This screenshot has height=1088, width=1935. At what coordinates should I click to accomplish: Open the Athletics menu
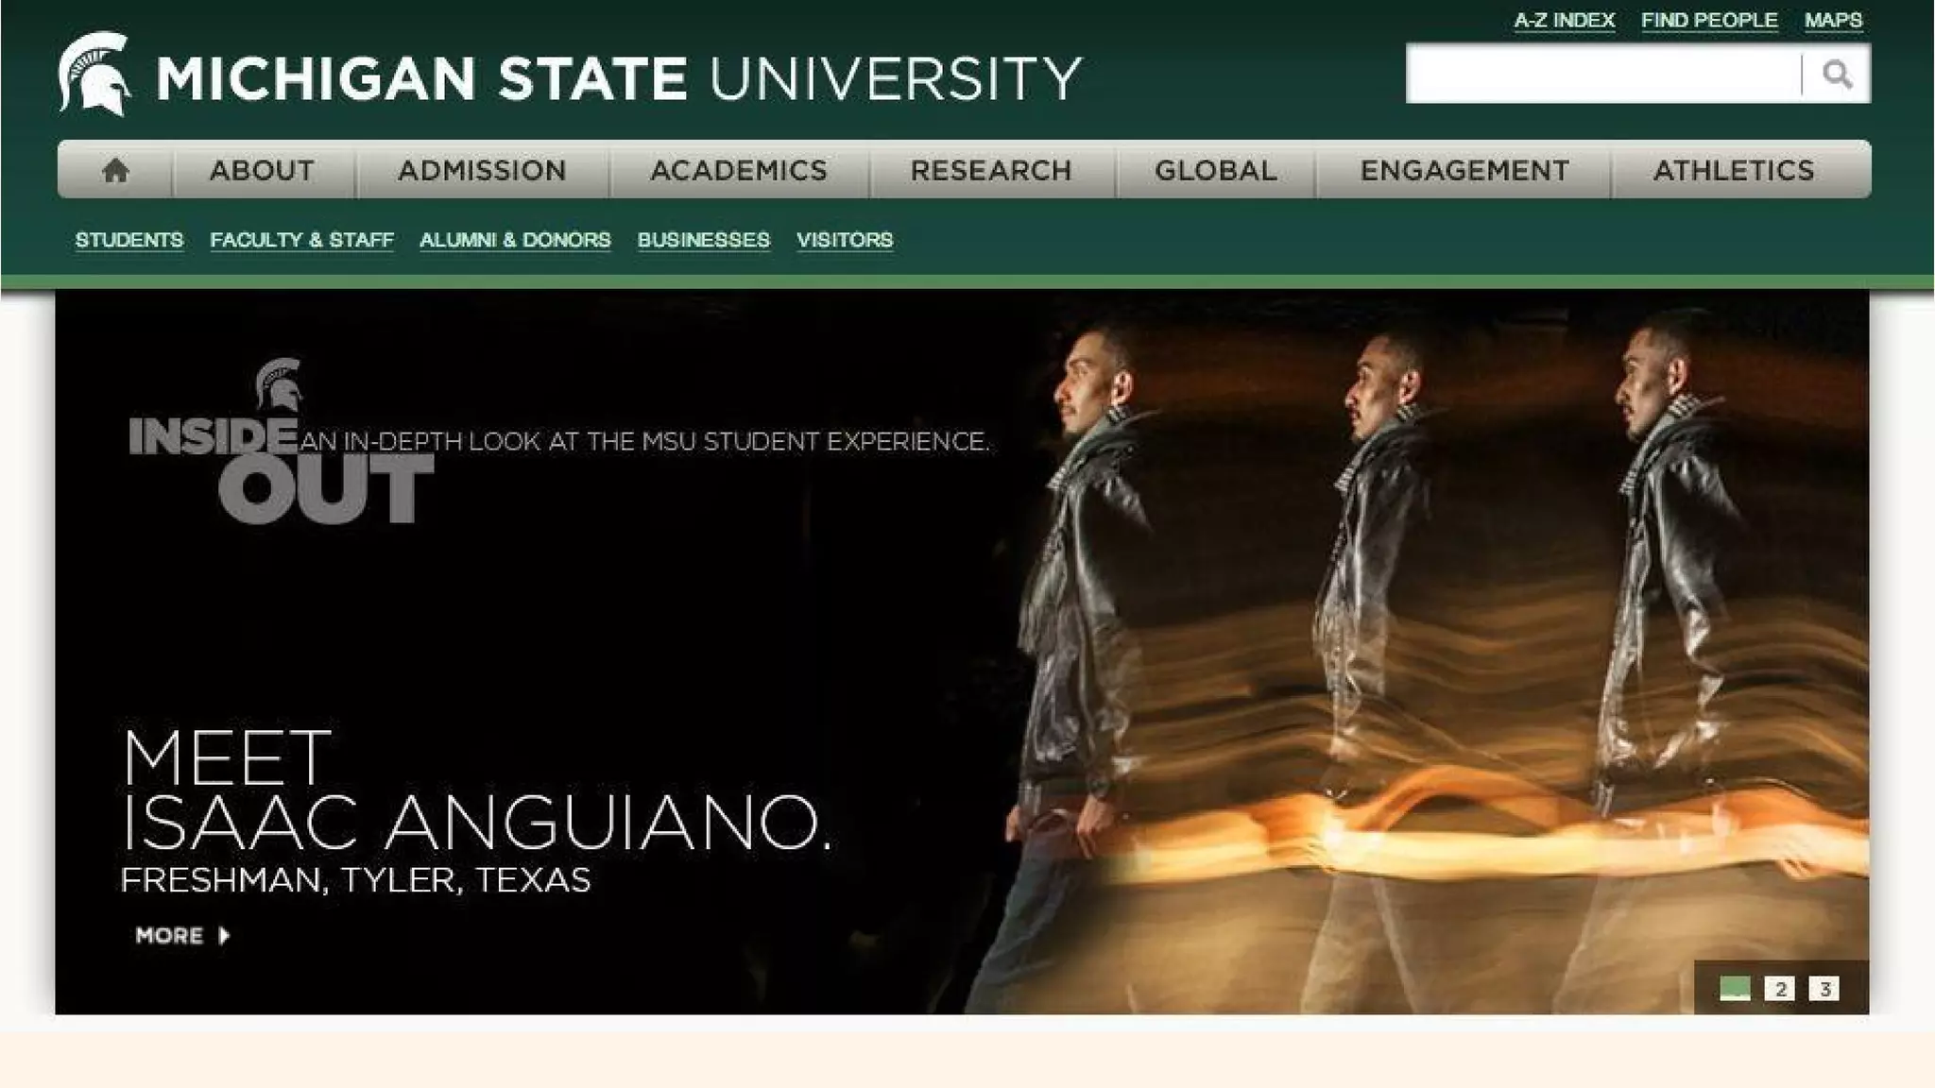(1734, 170)
